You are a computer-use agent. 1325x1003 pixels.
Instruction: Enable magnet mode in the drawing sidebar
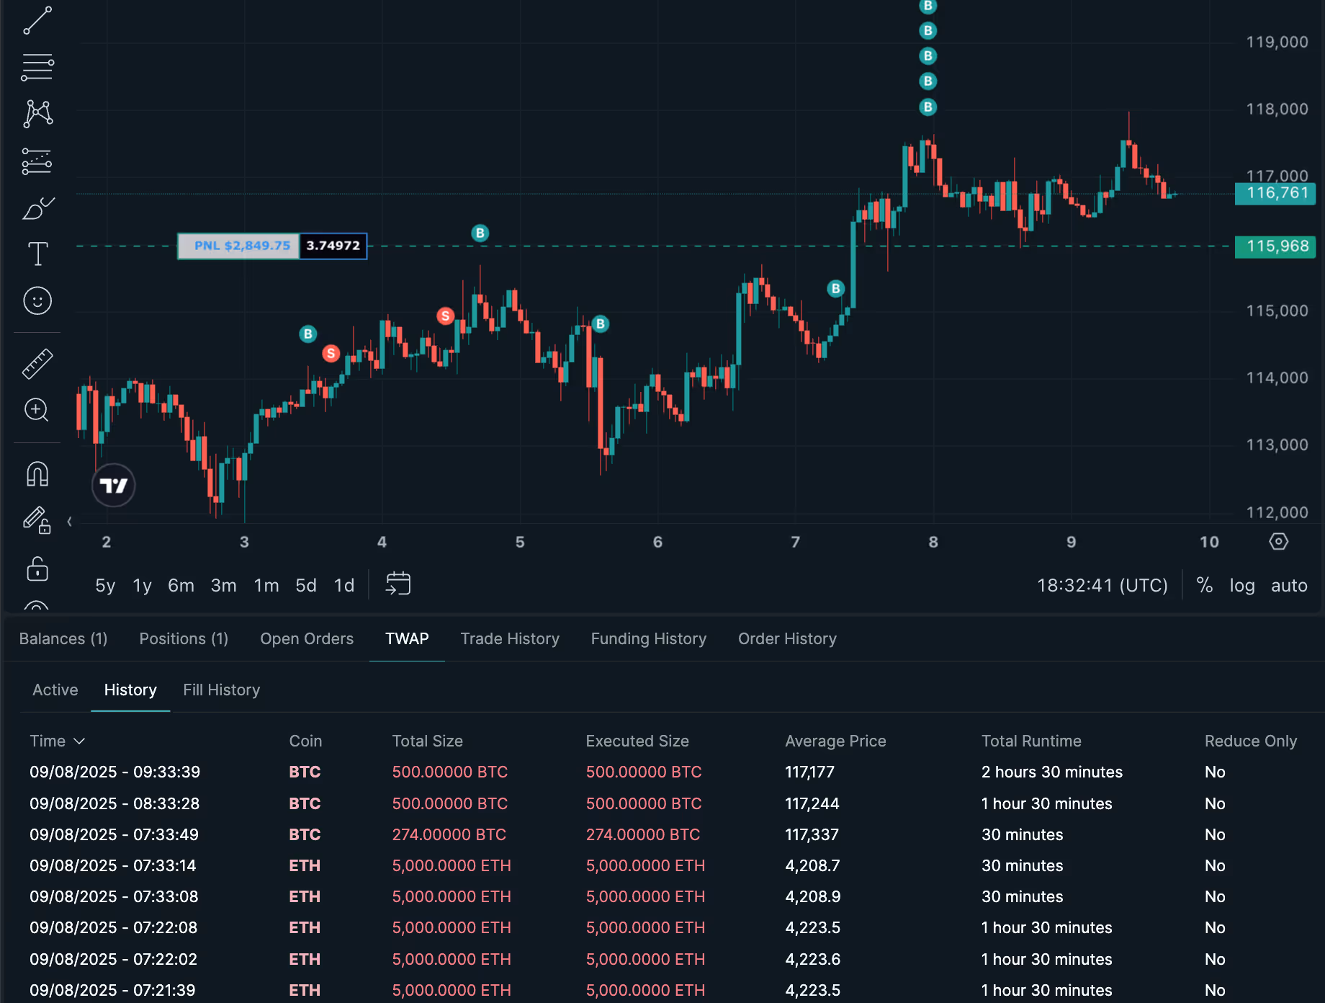pos(37,473)
